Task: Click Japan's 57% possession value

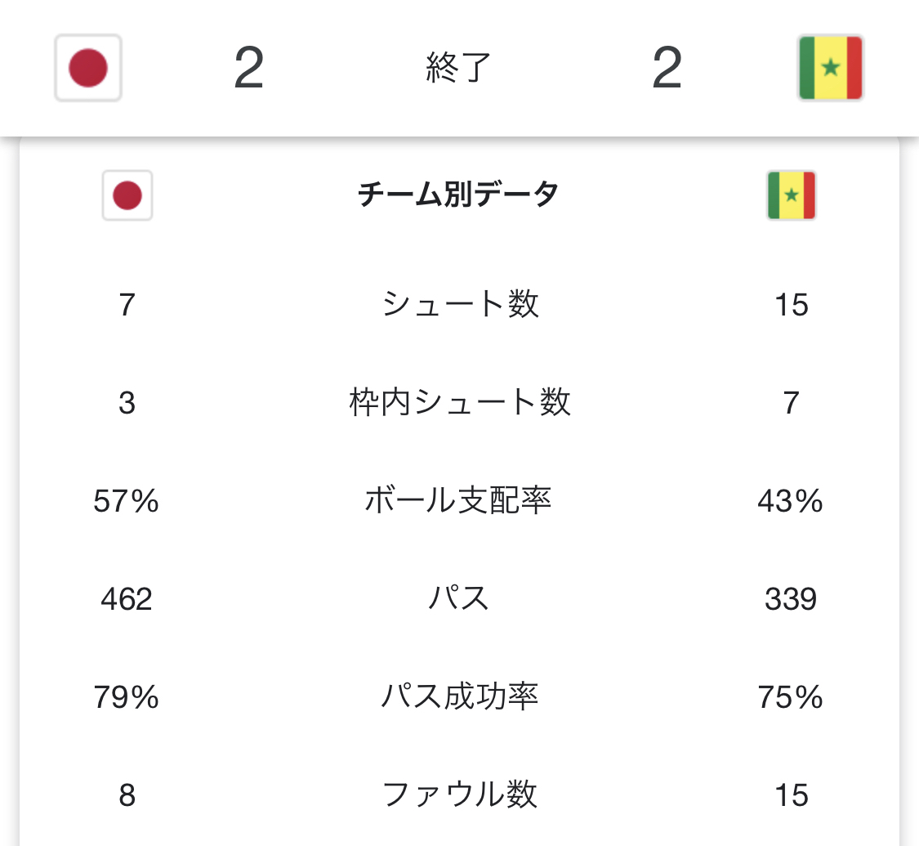Action: [127, 501]
